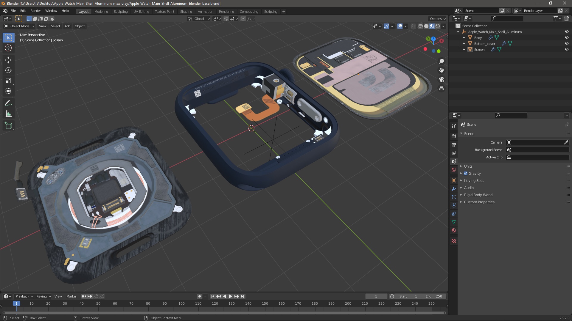Toggle auto keying record button
This screenshot has height=321, width=572.
[200, 296]
